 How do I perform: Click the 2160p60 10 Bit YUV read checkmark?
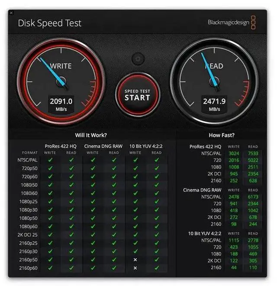pyautogui.click(x=157, y=268)
